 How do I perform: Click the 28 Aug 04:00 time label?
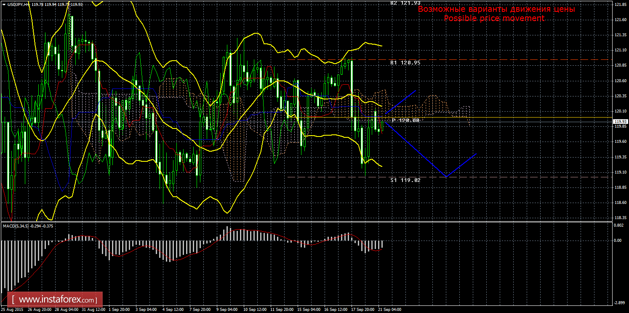pyautogui.click(x=66, y=310)
